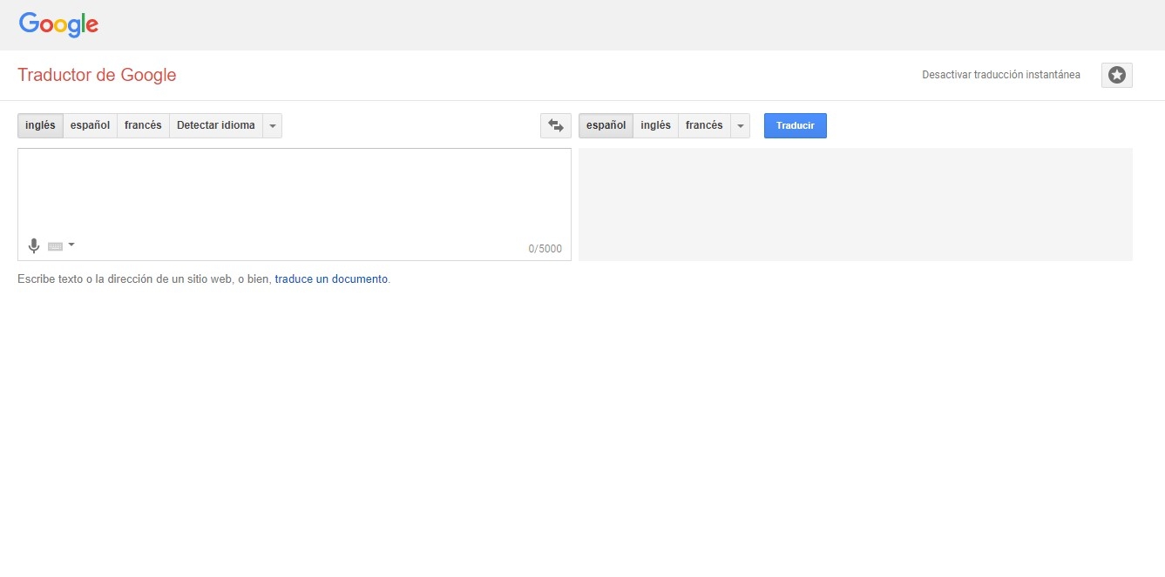Select francés as target language
The image size is (1165, 577).
pos(704,125)
